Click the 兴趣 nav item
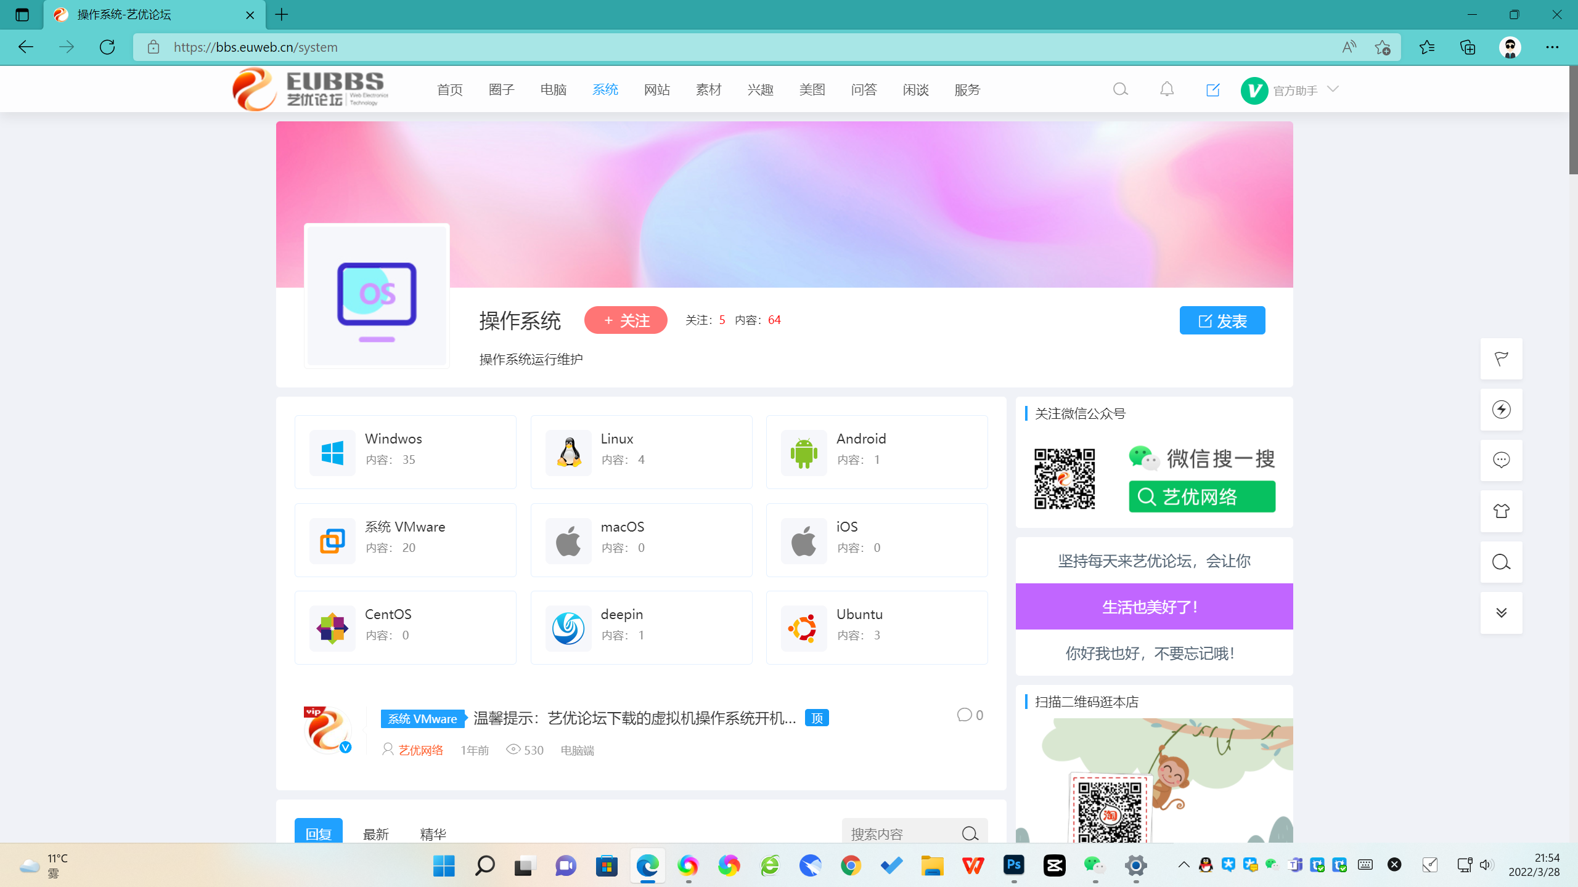Viewport: 1578px width, 887px height. click(761, 90)
